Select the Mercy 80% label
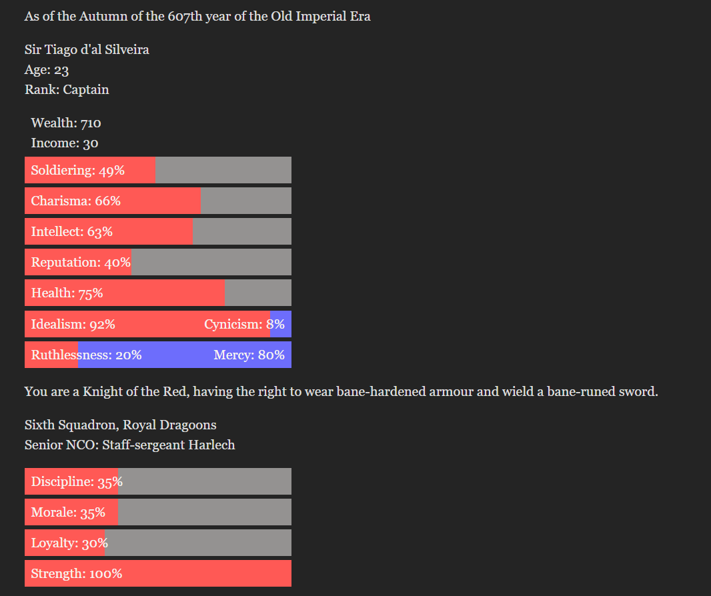Viewport: 711px width, 596px height. (x=249, y=355)
